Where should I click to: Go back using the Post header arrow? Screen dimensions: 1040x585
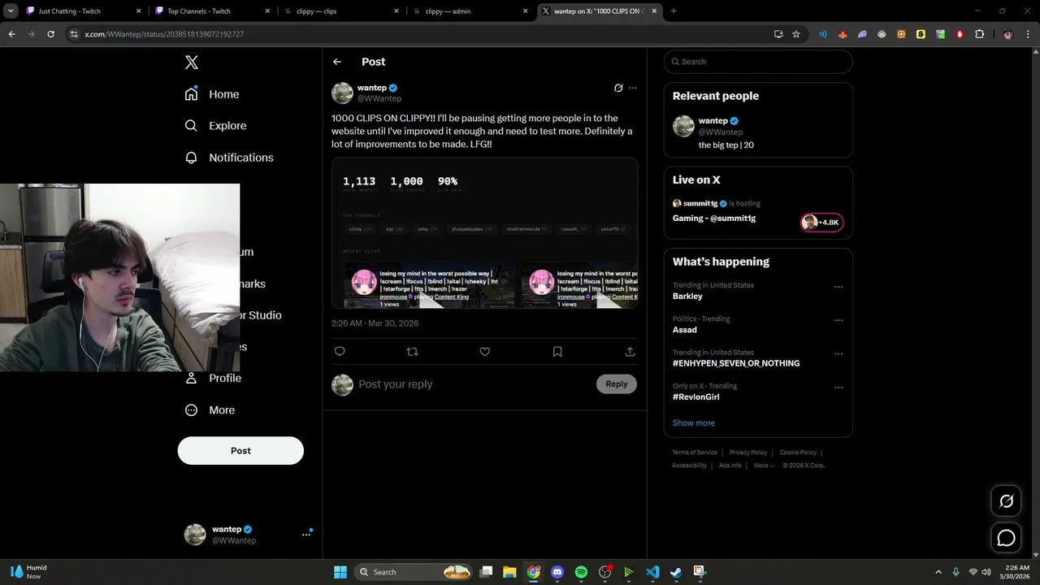(337, 62)
